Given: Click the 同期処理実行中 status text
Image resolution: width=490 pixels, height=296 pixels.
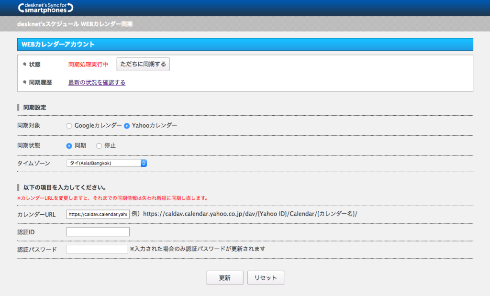Looking at the screenshot, I should click(x=88, y=65).
